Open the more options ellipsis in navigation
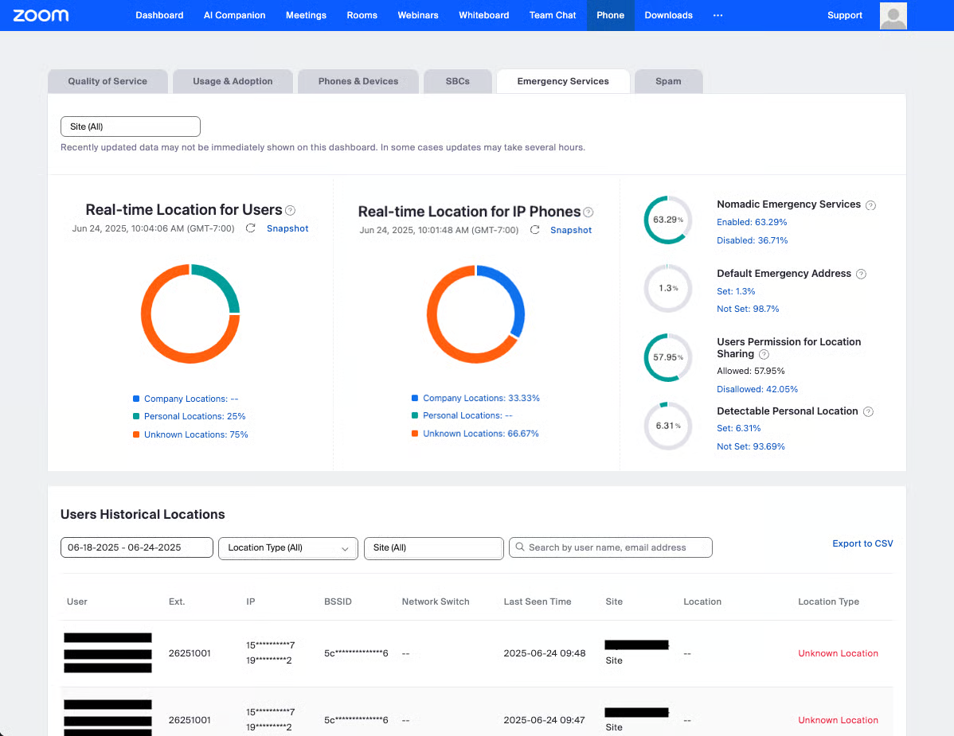Image resolution: width=954 pixels, height=736 pixels. [x=717, y=15]
